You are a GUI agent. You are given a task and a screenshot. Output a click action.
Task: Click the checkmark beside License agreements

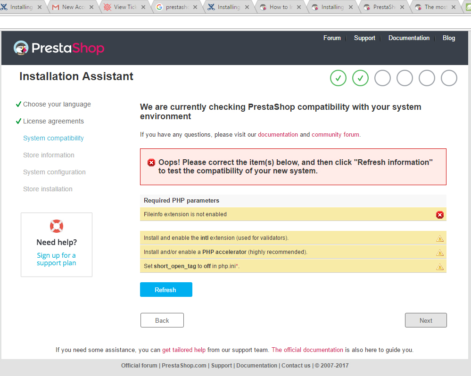tap(19, 121)
